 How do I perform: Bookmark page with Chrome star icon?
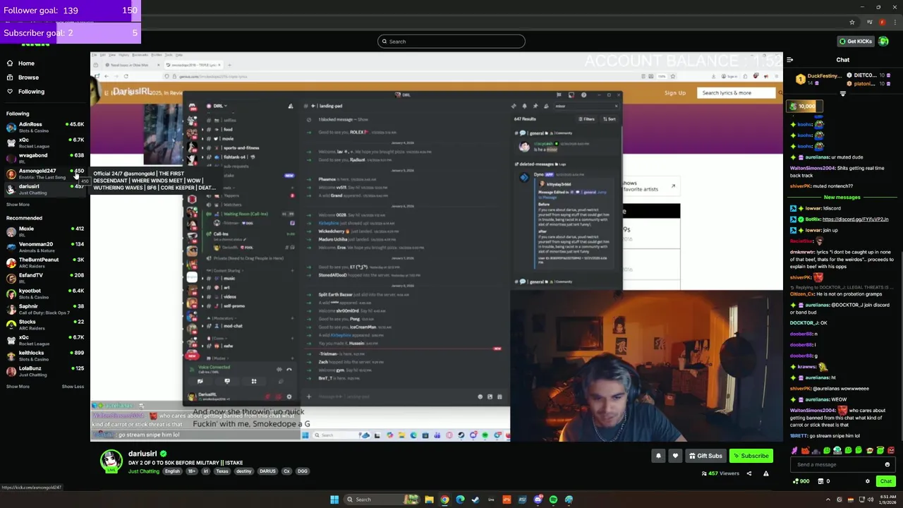(852, 23)
